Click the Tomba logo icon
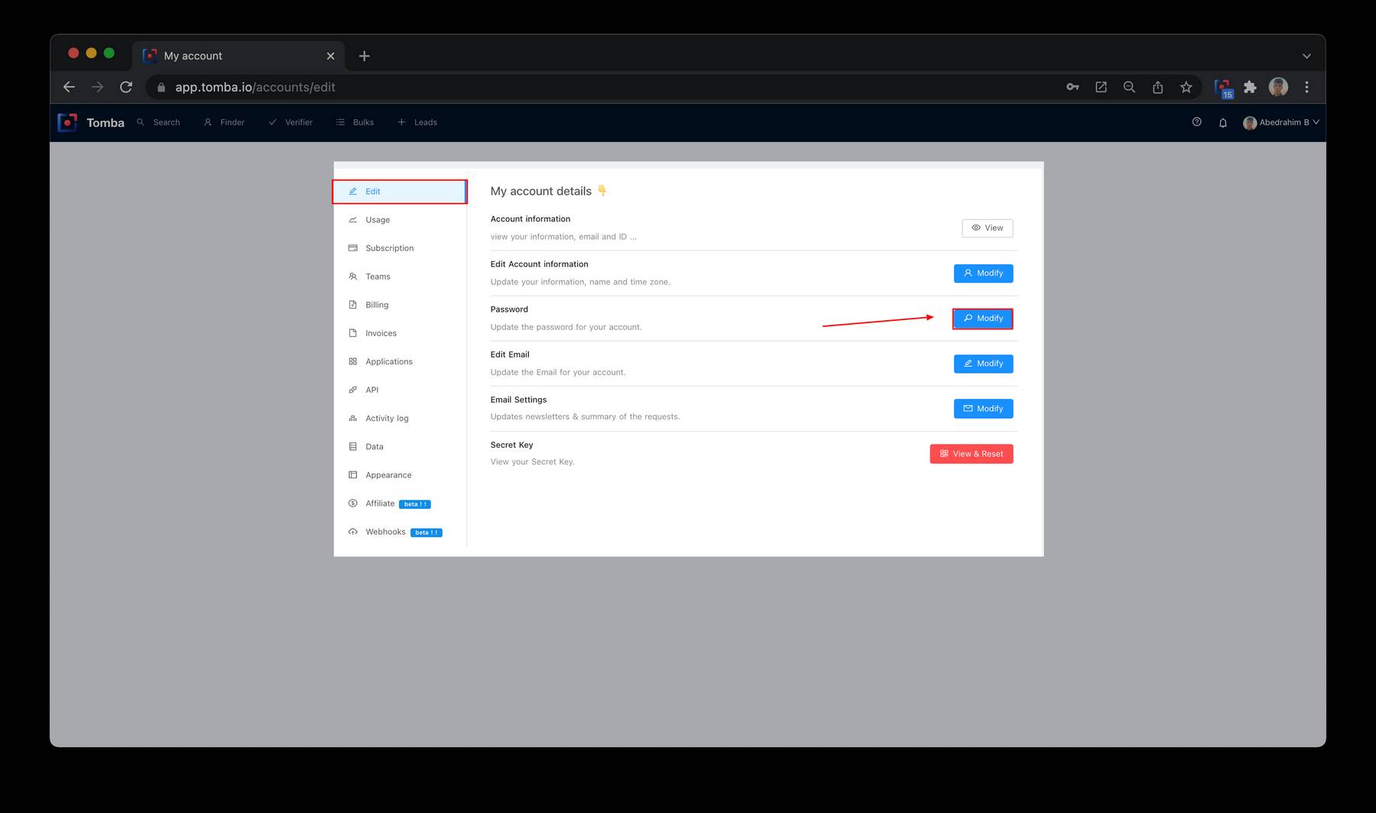The height and width of the screenshot is (813, 1376). 67,122
